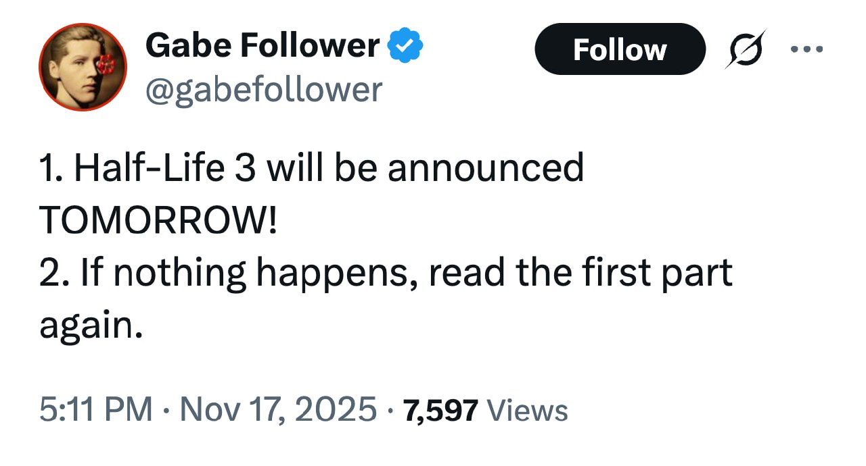The height and width of the screenshot is (466, 866).
Task: Click the "Views" label
Action: coord(527,409)
